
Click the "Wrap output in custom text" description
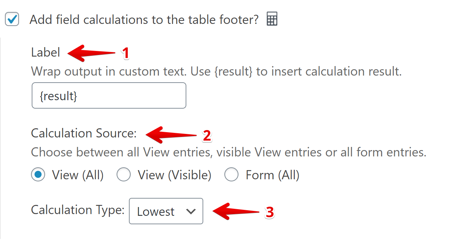coord(216,72)
